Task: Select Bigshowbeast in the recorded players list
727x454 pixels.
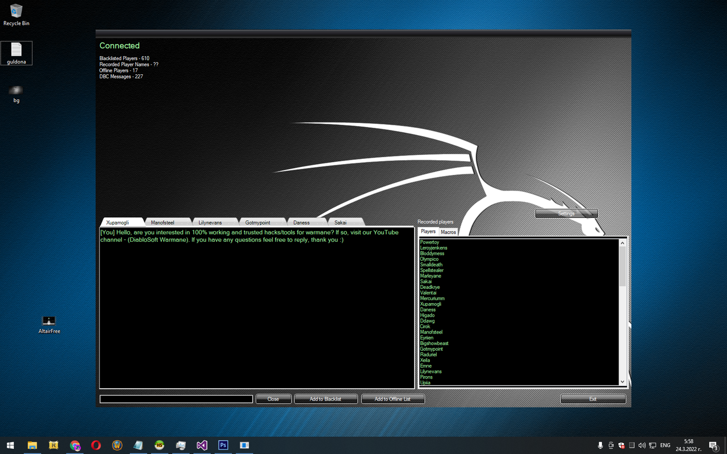Action: tap(434, 343)
